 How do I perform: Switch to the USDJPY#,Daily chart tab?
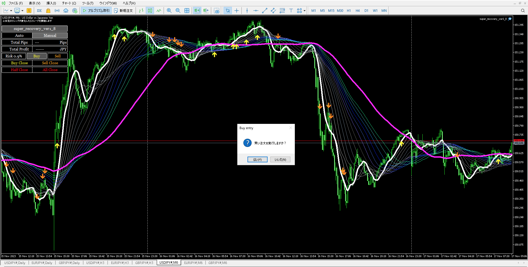pos(15,263)
